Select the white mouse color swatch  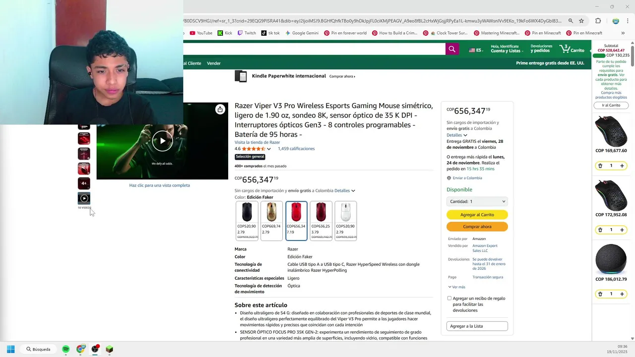pyautogui.click(x=346, y=221)
